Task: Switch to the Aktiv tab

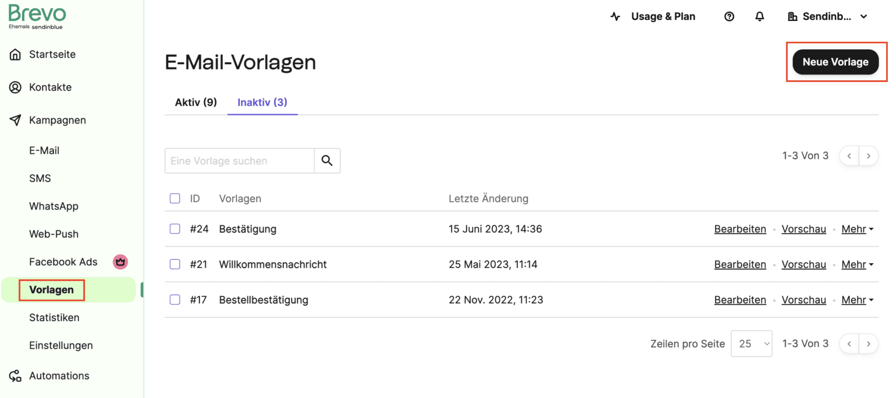Action: pos(196,102)
